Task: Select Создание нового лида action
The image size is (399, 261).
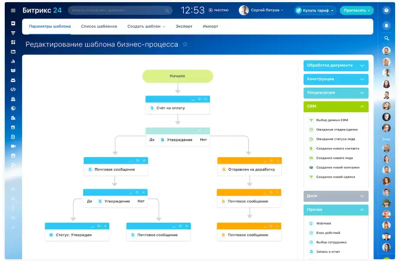Action: pos(334,158)
